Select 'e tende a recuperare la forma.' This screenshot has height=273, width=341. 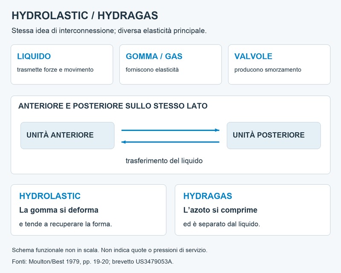click(x=66, y=224)
